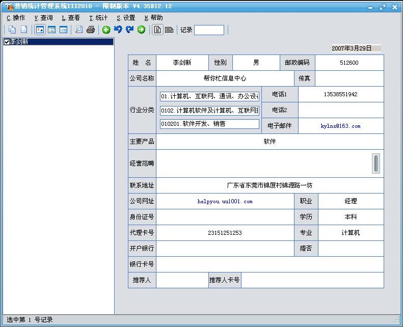Open website link helpyou.uu1001.com

click(225, 201)
